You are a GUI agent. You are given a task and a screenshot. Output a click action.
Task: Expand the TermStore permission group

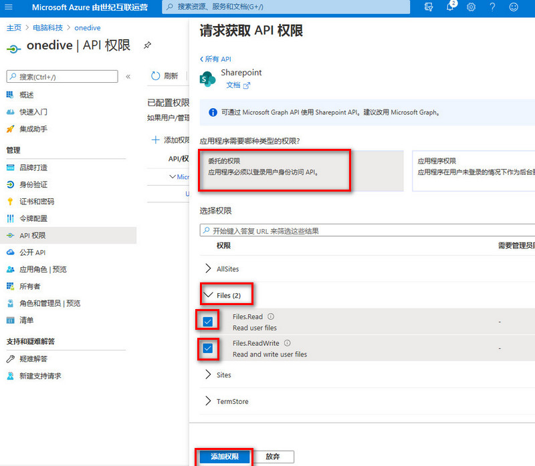tap(208, 401)
